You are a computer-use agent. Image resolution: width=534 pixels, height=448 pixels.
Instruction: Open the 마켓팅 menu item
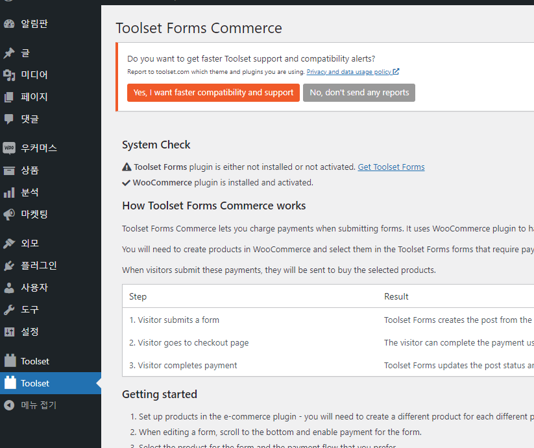click(x=51, y=215)
